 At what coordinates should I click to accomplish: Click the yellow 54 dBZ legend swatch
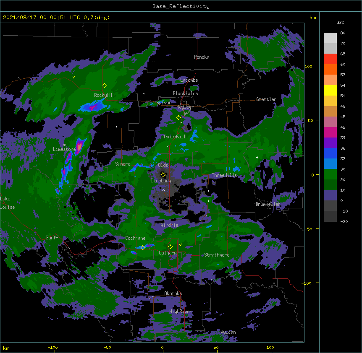[x=330, y=90]
